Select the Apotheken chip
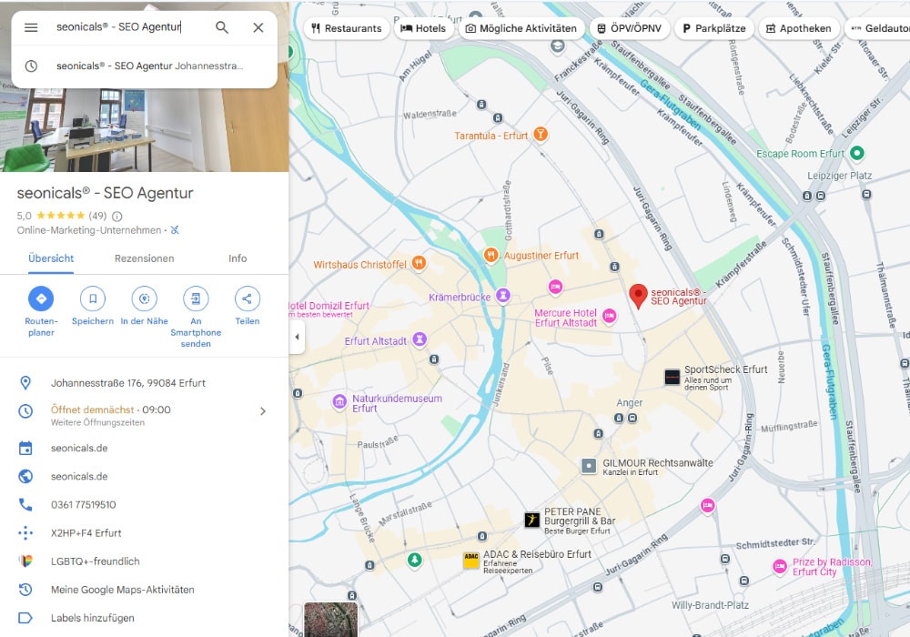Image resolution: width=910 pixels, height=637 pixels. tap(798, 28)
